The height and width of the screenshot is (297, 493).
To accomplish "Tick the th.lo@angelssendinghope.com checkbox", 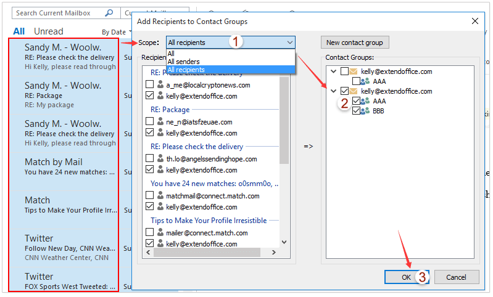I will click(149, 159).
